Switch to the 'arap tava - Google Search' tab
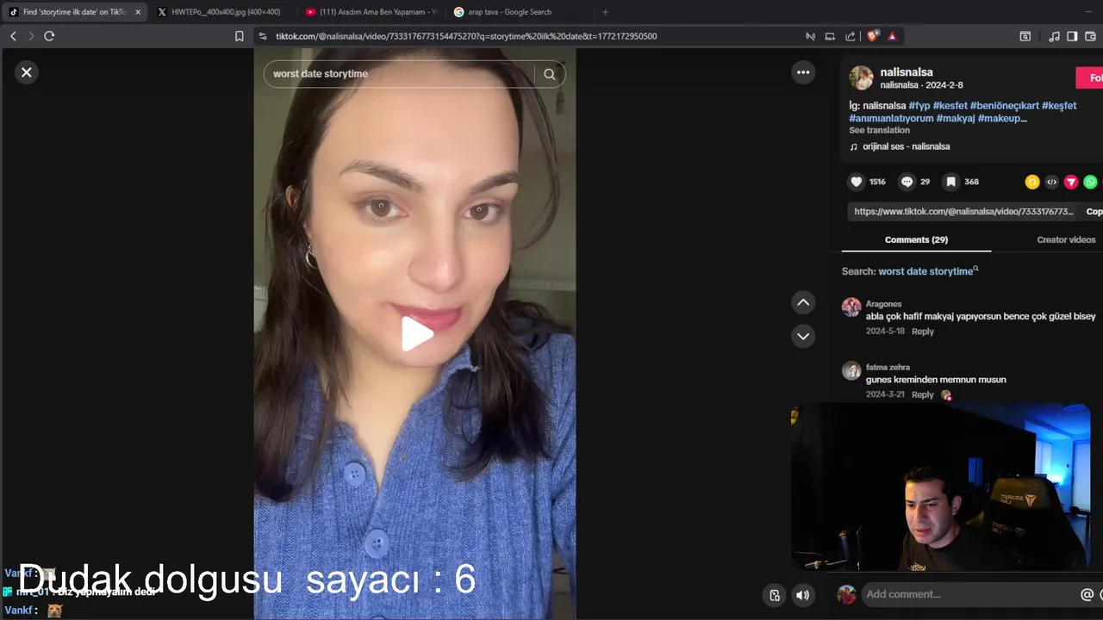Image resolution: width=1103 pixels, height=620 pixels. (519, 12)
